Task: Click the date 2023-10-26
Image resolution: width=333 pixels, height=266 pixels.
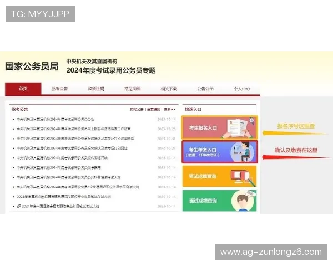Action: (167, 129)
